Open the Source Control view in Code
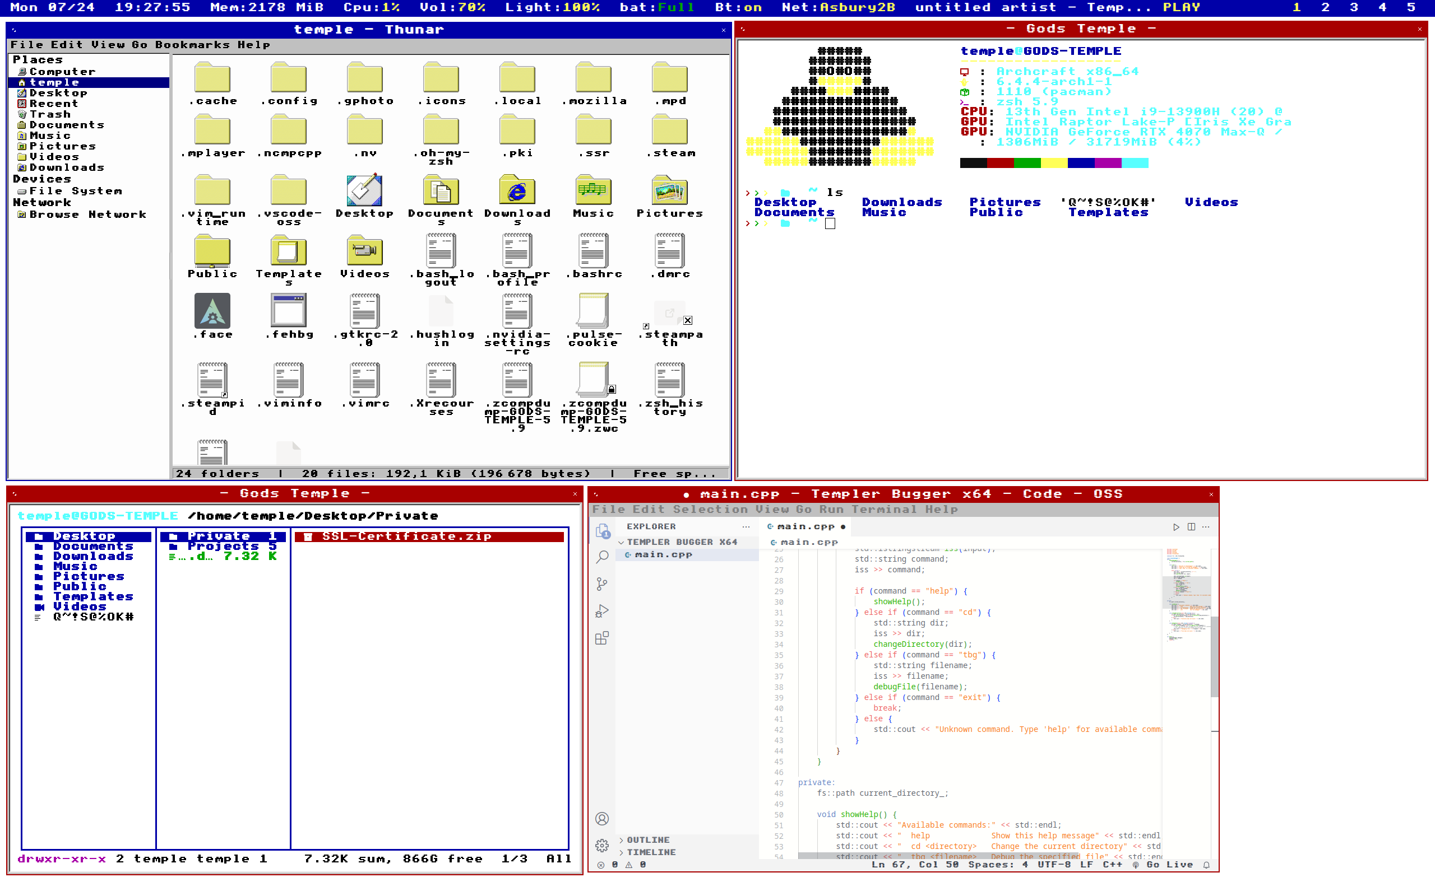Screen dimensions: 1435x896 tap(602, 584)
